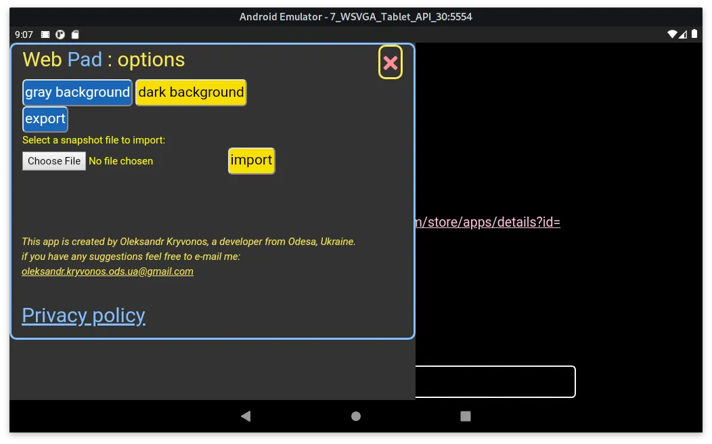
Task: Tap the Android back navigation button
Action: click(x=246, y=416)
